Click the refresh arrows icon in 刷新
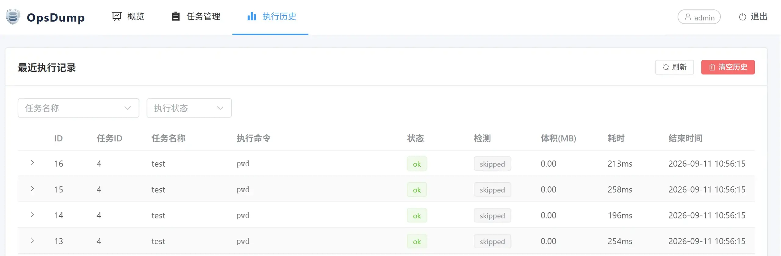 (x=666, y=67)
